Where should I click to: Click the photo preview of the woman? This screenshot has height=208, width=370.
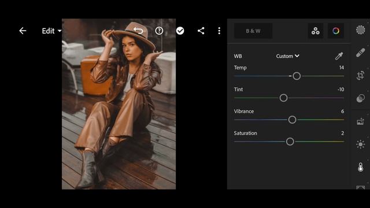click(x=119, y=104)
